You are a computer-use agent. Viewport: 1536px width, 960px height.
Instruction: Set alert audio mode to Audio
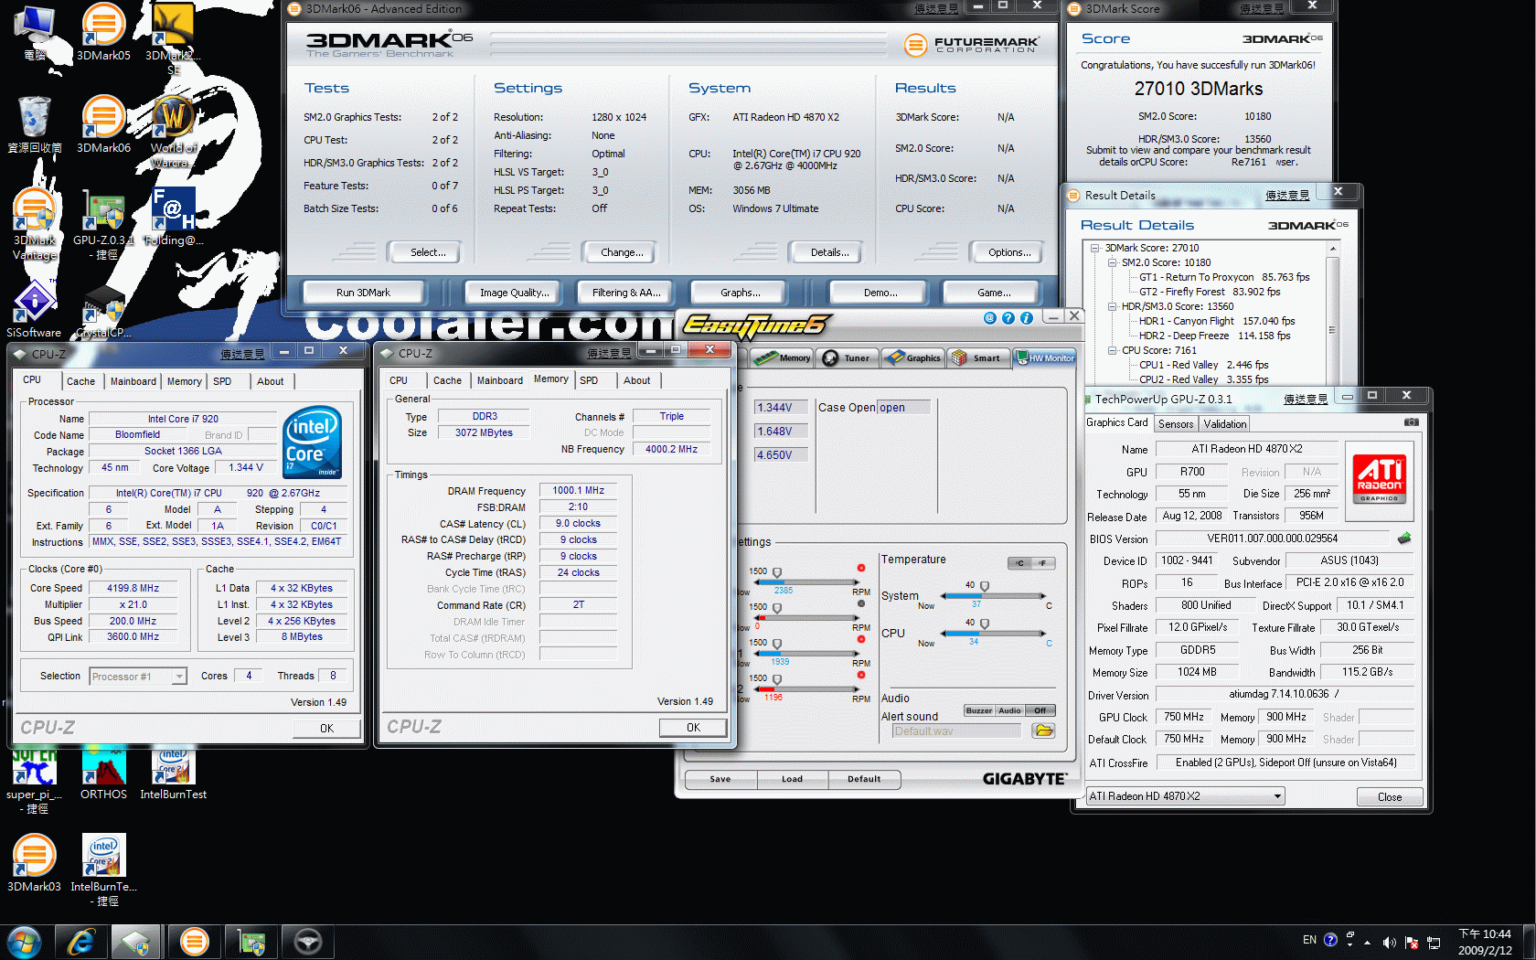pyautogui.click(x=1009, y=710)
